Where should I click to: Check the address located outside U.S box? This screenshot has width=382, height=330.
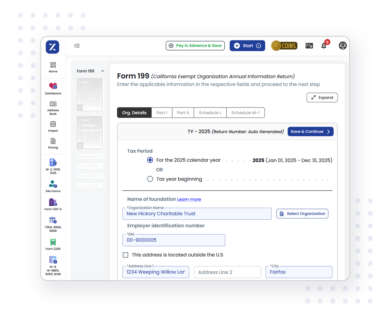point(126,255)
